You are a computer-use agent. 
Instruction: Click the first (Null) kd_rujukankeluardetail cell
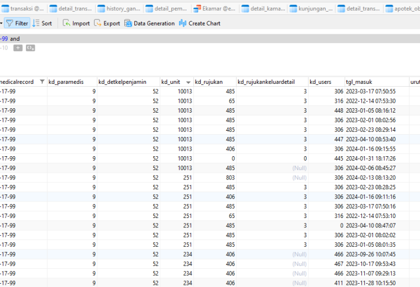tap(272, 168)
